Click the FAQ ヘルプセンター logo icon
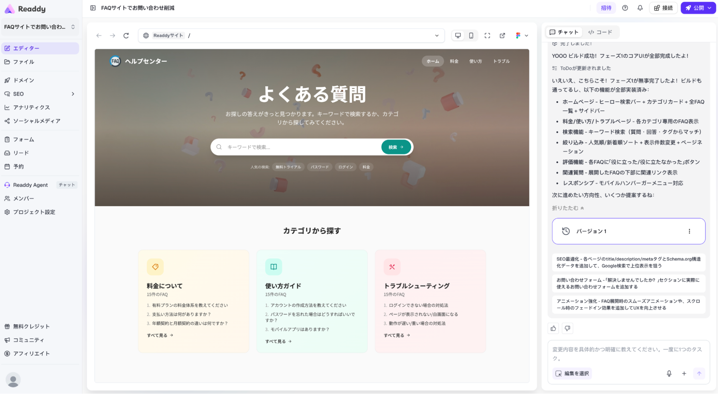Image resolution: width=718 pixels, height=394 pixels. (115, 61)
